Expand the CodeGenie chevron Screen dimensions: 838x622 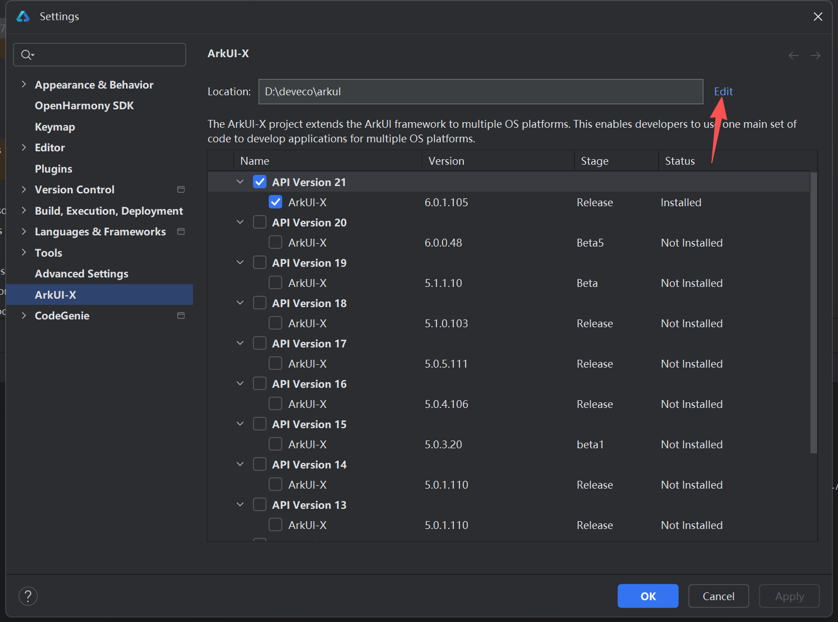(x=24, y=315)
